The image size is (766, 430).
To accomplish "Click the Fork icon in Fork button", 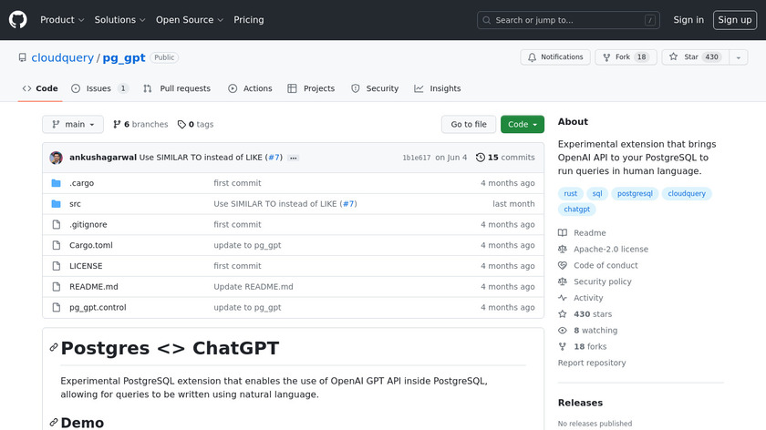I will pos(606,57).
